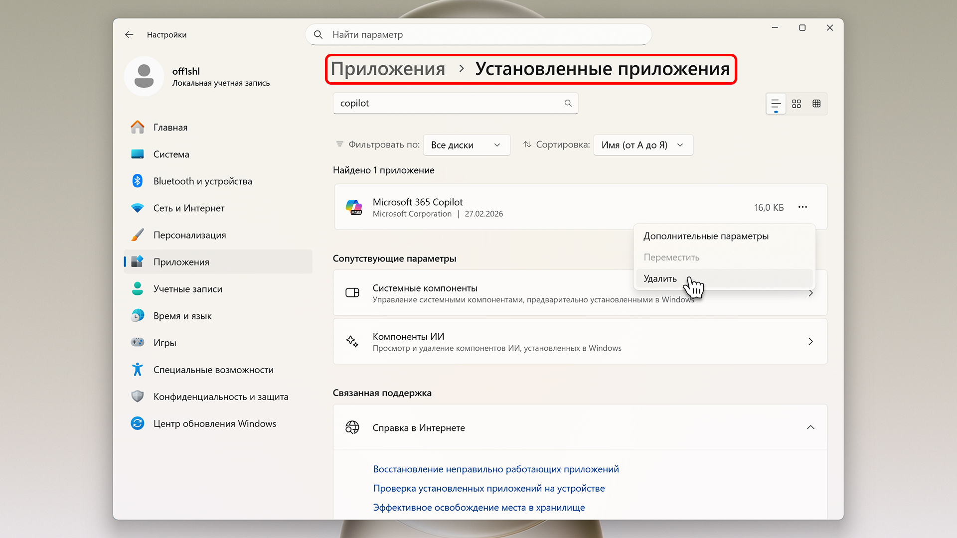Collapse the Справка в Интернете section
This screenshot has width=957, height=538.
(x=810, y=427)
